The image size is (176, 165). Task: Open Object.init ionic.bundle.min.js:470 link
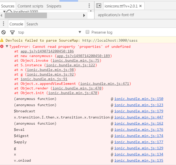click(73, 93)
